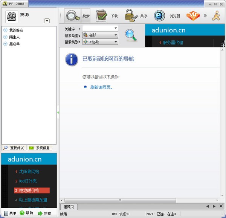Open the 搜索类型 电影 dropdown
The image size is (226, 218).
click(100, 35)
